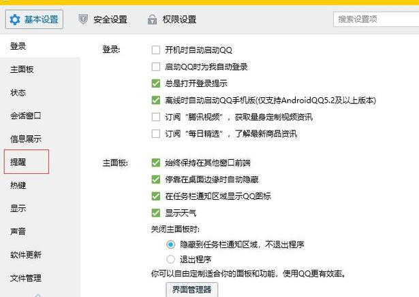
Task: Switch to the 权限设置 tab
Action: [172, 19]
